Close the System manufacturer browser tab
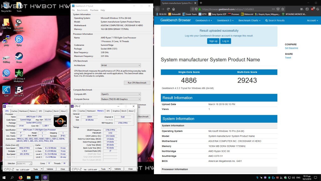This screenshot has width=321, height=181. click(x=195, y=3)
